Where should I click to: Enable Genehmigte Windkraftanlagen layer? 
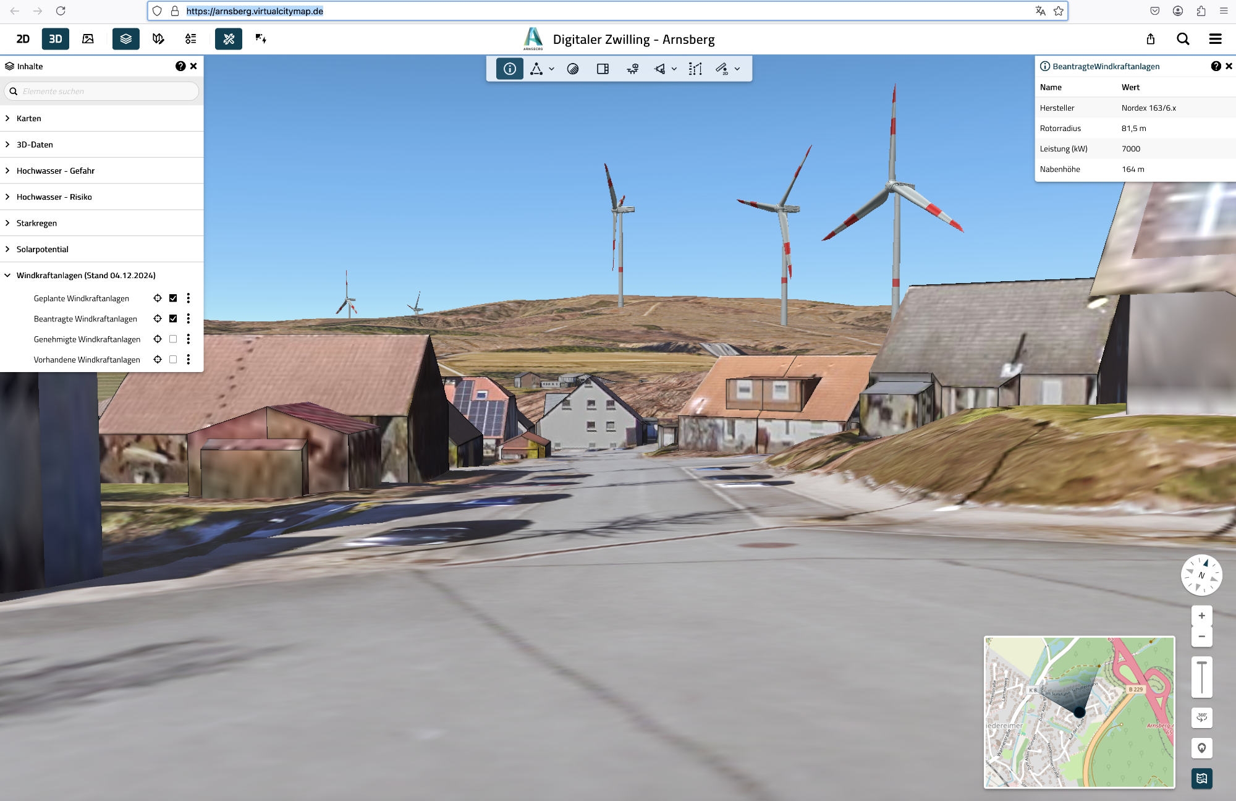coord(173,339)
